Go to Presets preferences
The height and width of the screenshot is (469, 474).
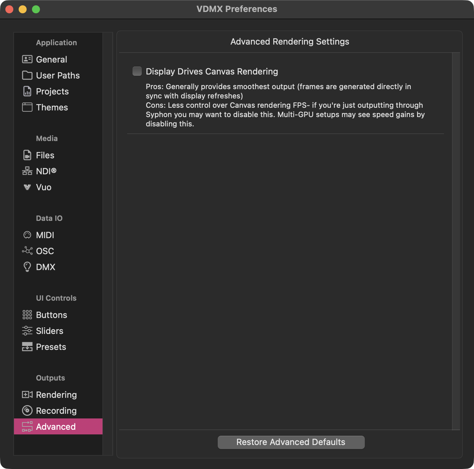(51, 347)
